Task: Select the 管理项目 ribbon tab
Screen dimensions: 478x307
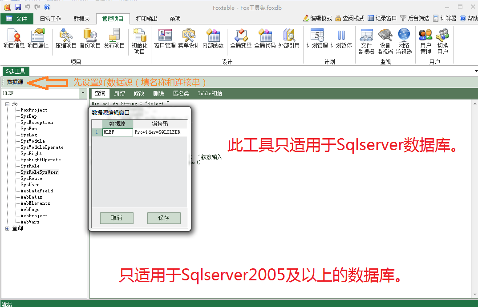Action: (x=113, y=19)
